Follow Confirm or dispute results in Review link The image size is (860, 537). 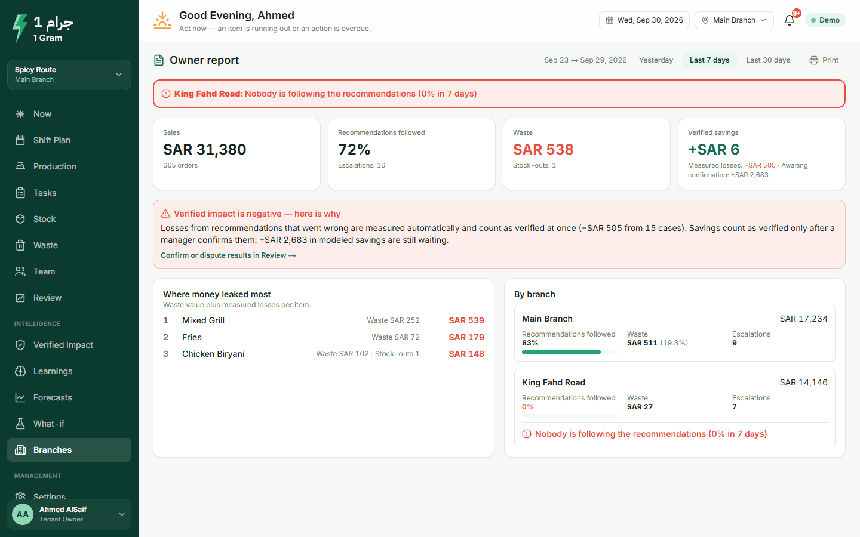click(x=228, y=255)
